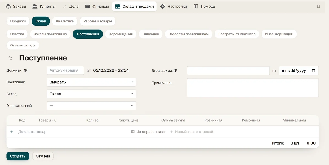Click the Примечание text area

coord(253,88)
